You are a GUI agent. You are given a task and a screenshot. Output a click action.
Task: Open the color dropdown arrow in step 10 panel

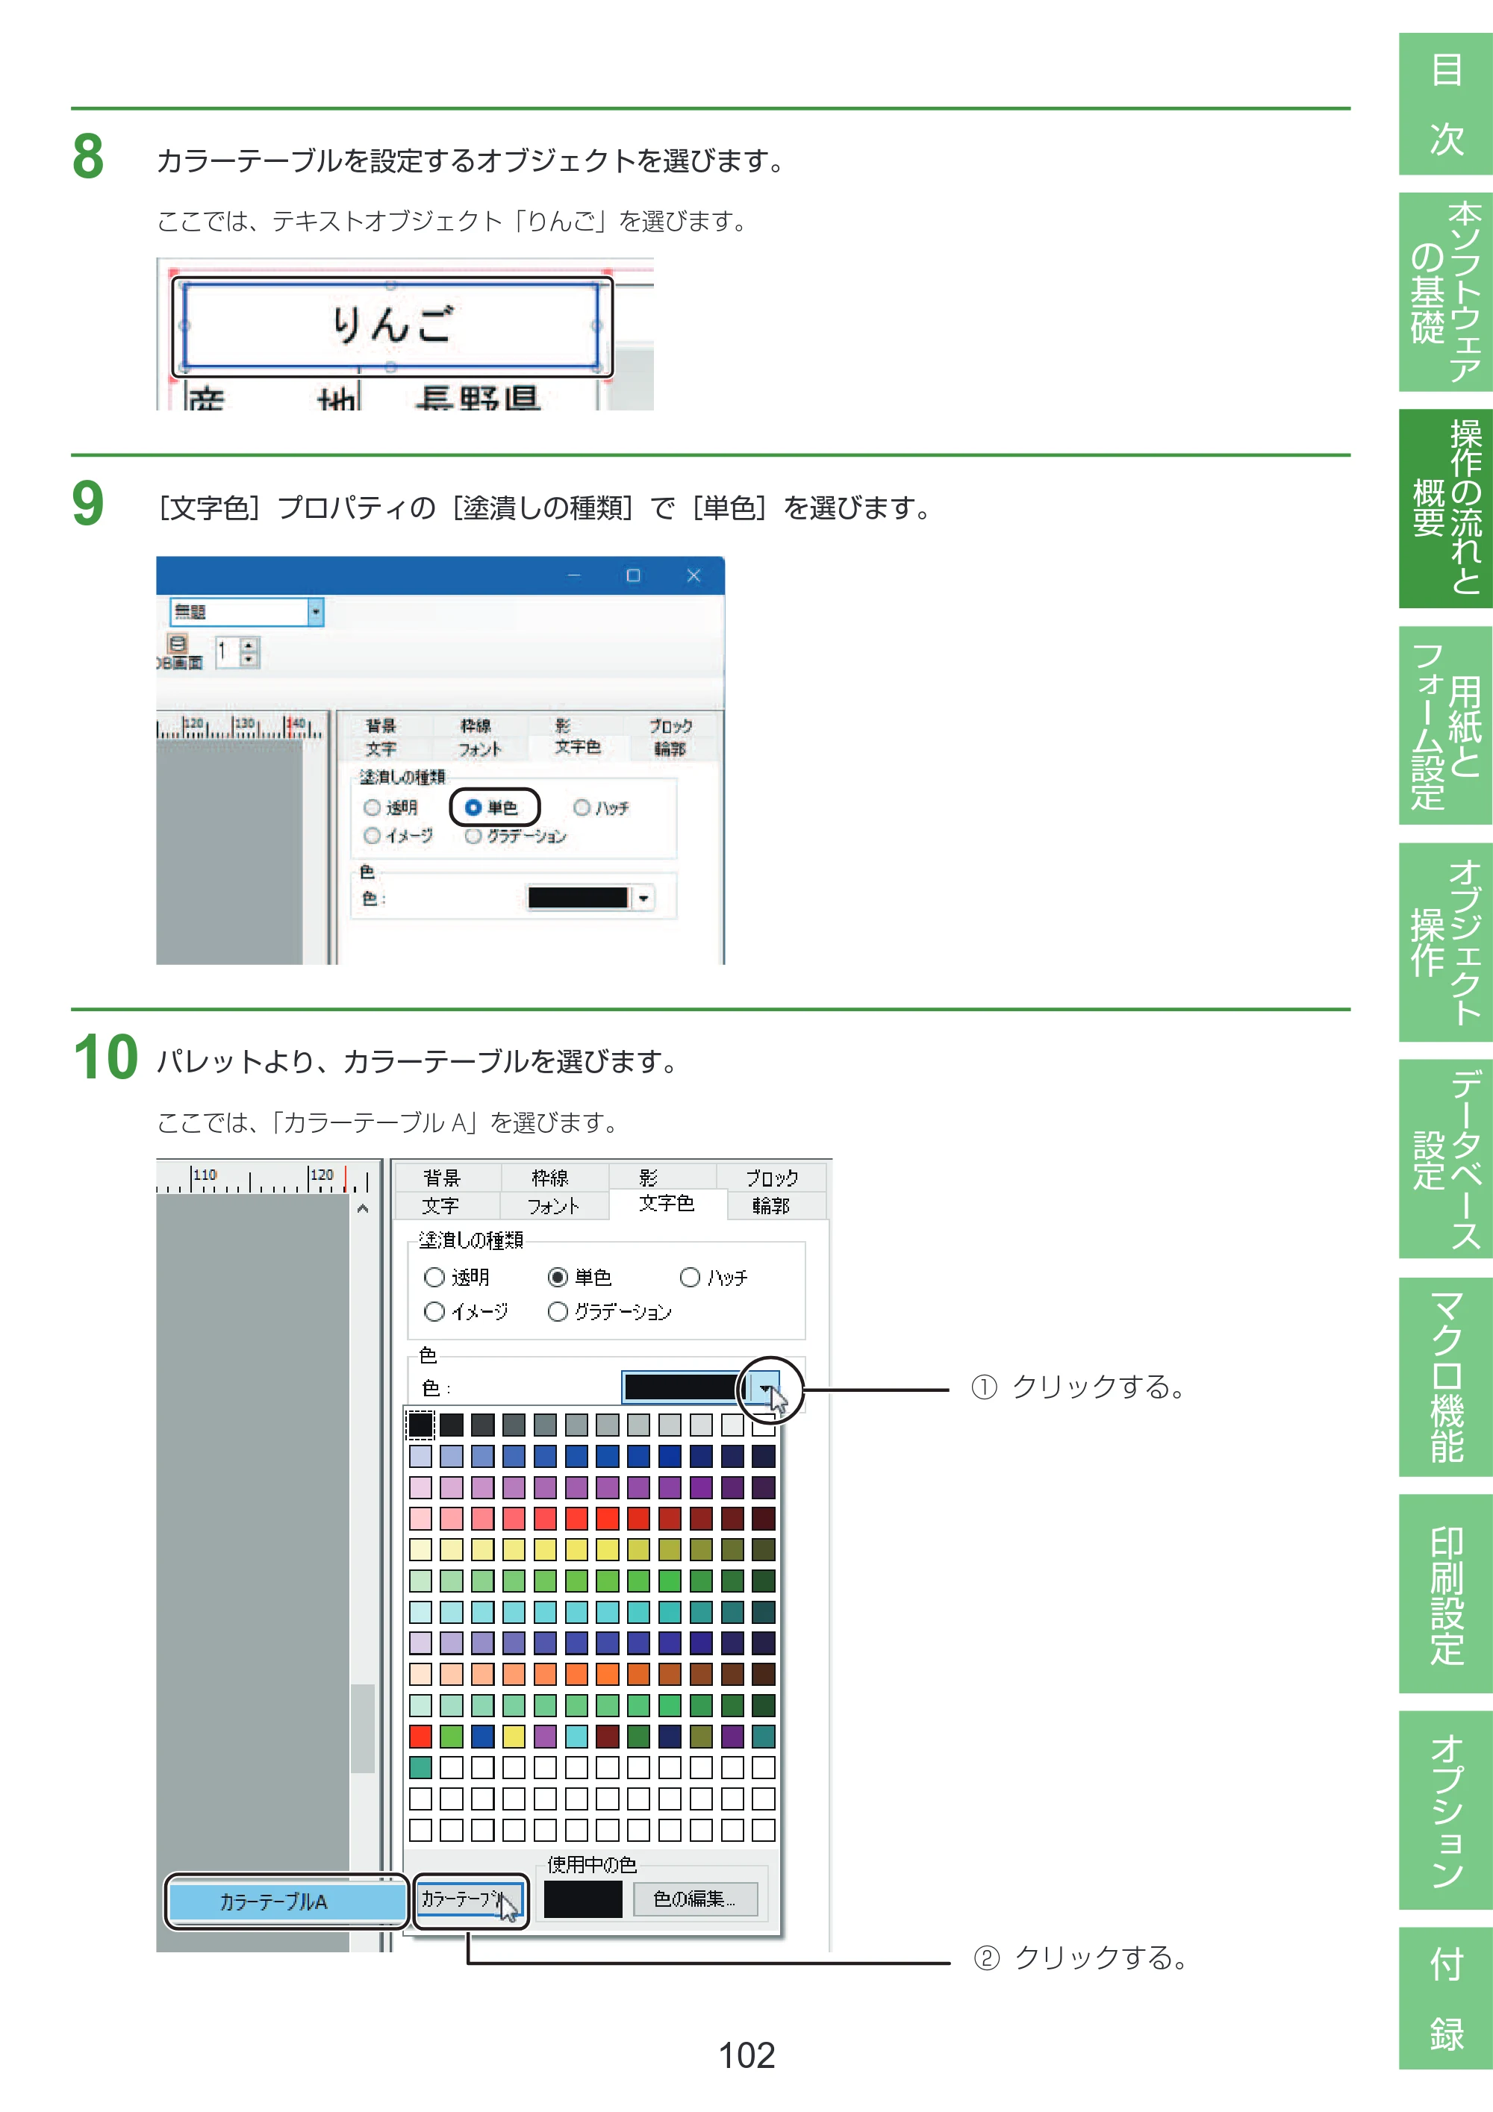coord(764,1387)
